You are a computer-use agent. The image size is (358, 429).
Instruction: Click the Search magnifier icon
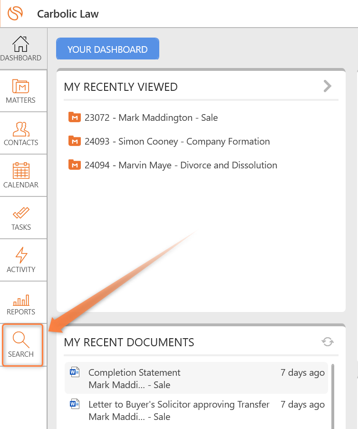pyautogui.click(x=21, y=341)
